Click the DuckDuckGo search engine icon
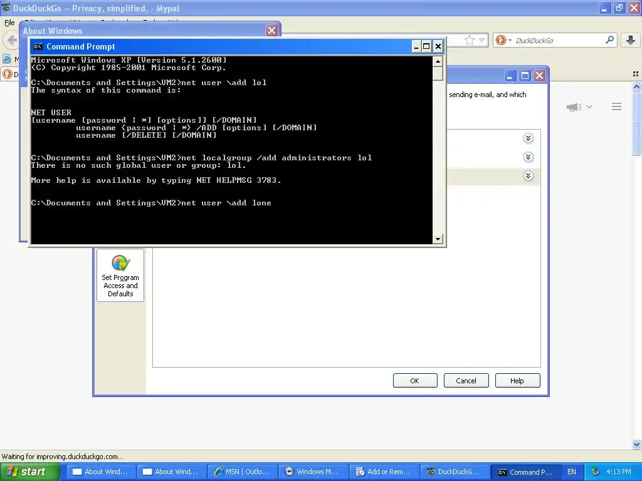 pos(500,40)
